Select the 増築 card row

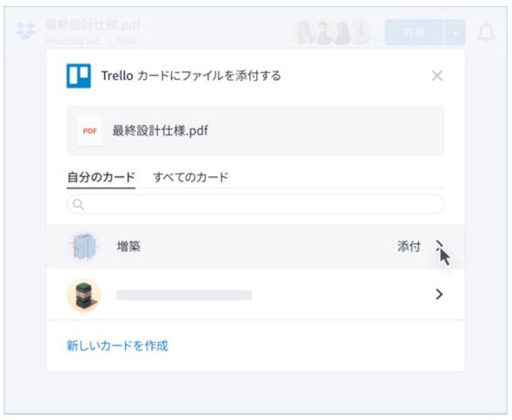(x=255, y=246)
